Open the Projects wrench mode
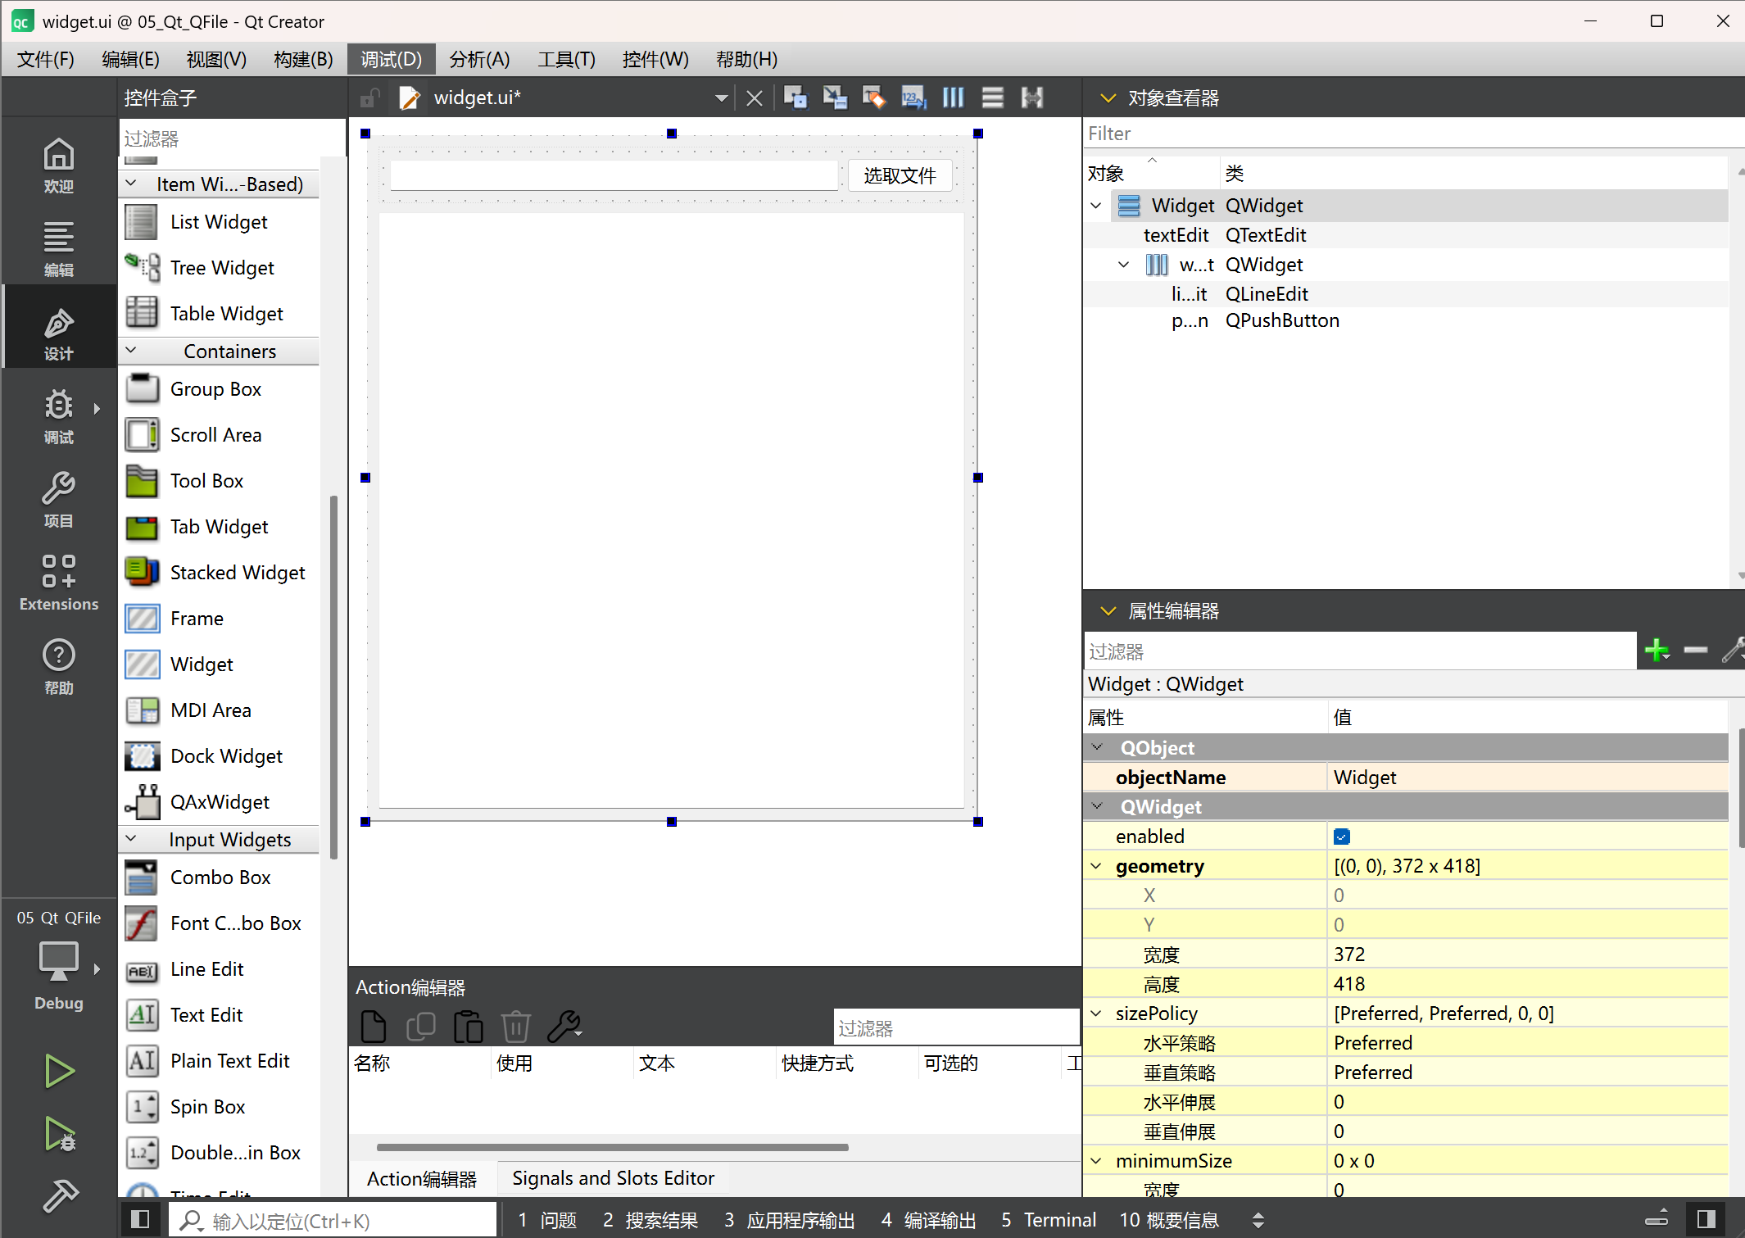Image resolution: width=1745 pixels, height=1238 pixels. click(58, 499)
